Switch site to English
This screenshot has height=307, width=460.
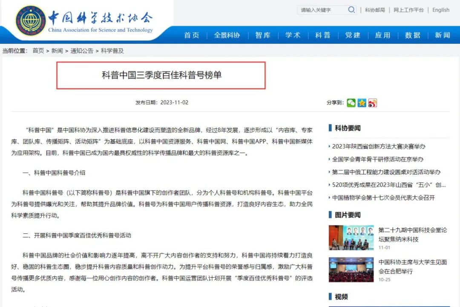(x=441, y=10)
